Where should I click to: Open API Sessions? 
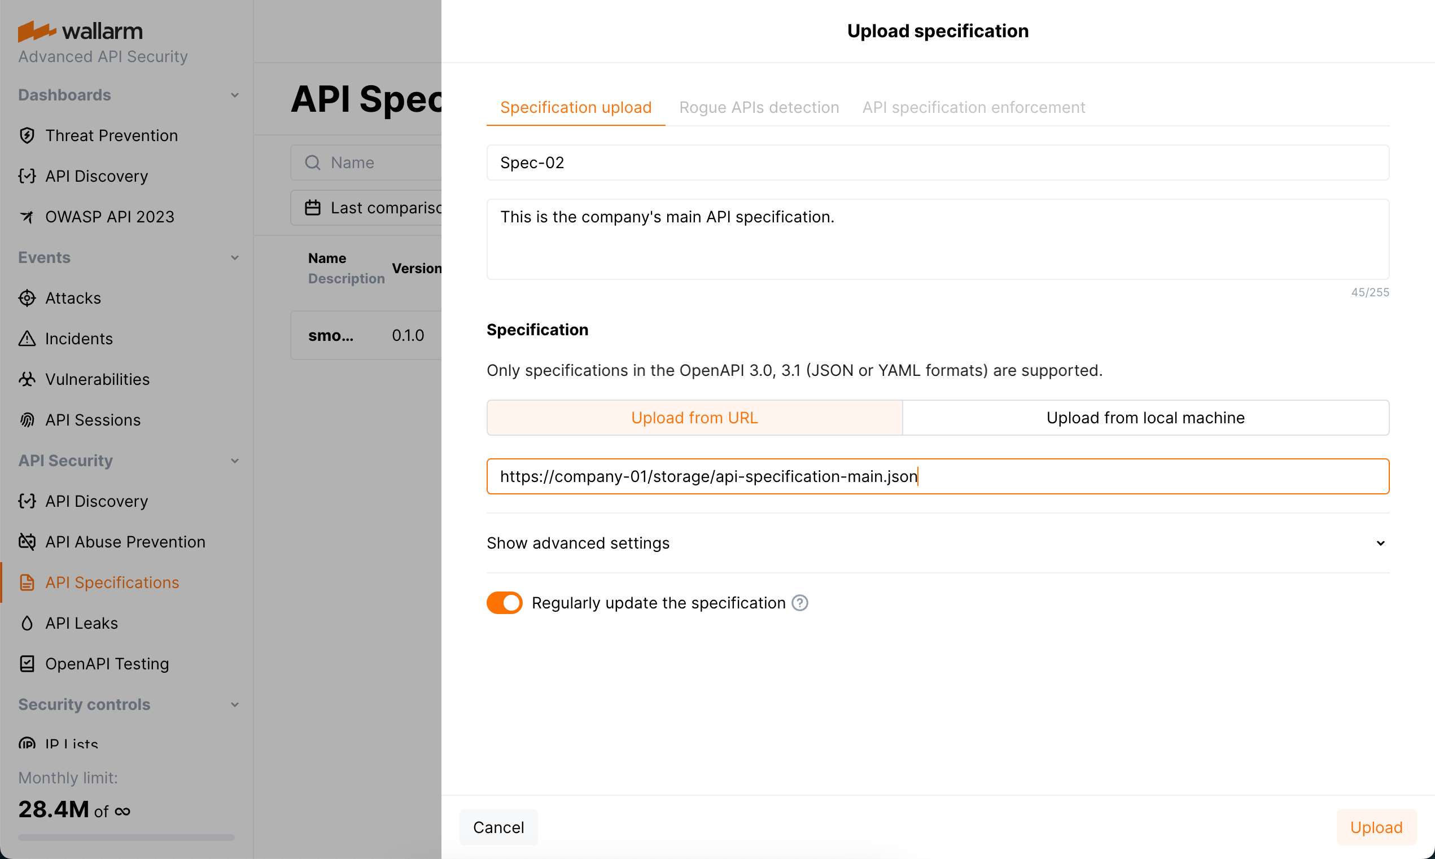93,420
